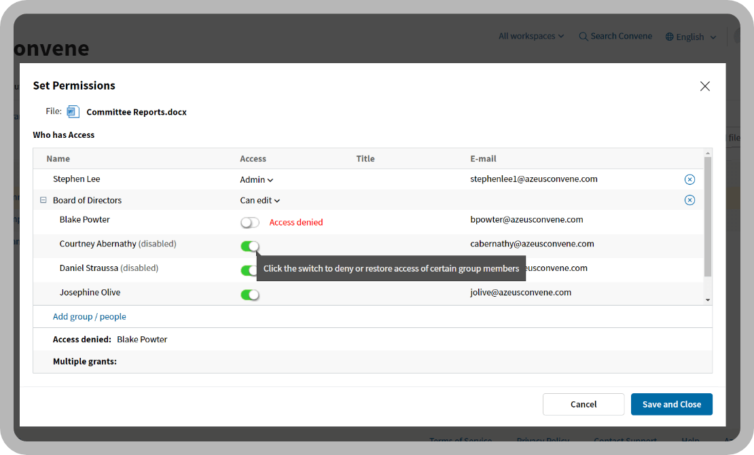Open the All workspaces dropdown
Screen dimensions: 754x455
(531, 36)
